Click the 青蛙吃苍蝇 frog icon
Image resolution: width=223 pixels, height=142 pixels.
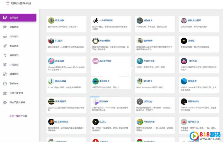tap(95, 41)
